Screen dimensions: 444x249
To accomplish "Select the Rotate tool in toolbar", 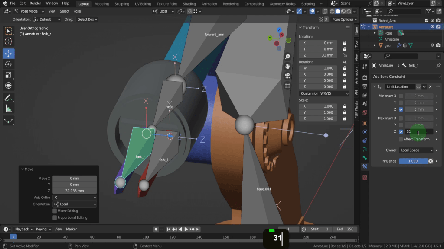I will pyautogui.click(x=8, y=64).
